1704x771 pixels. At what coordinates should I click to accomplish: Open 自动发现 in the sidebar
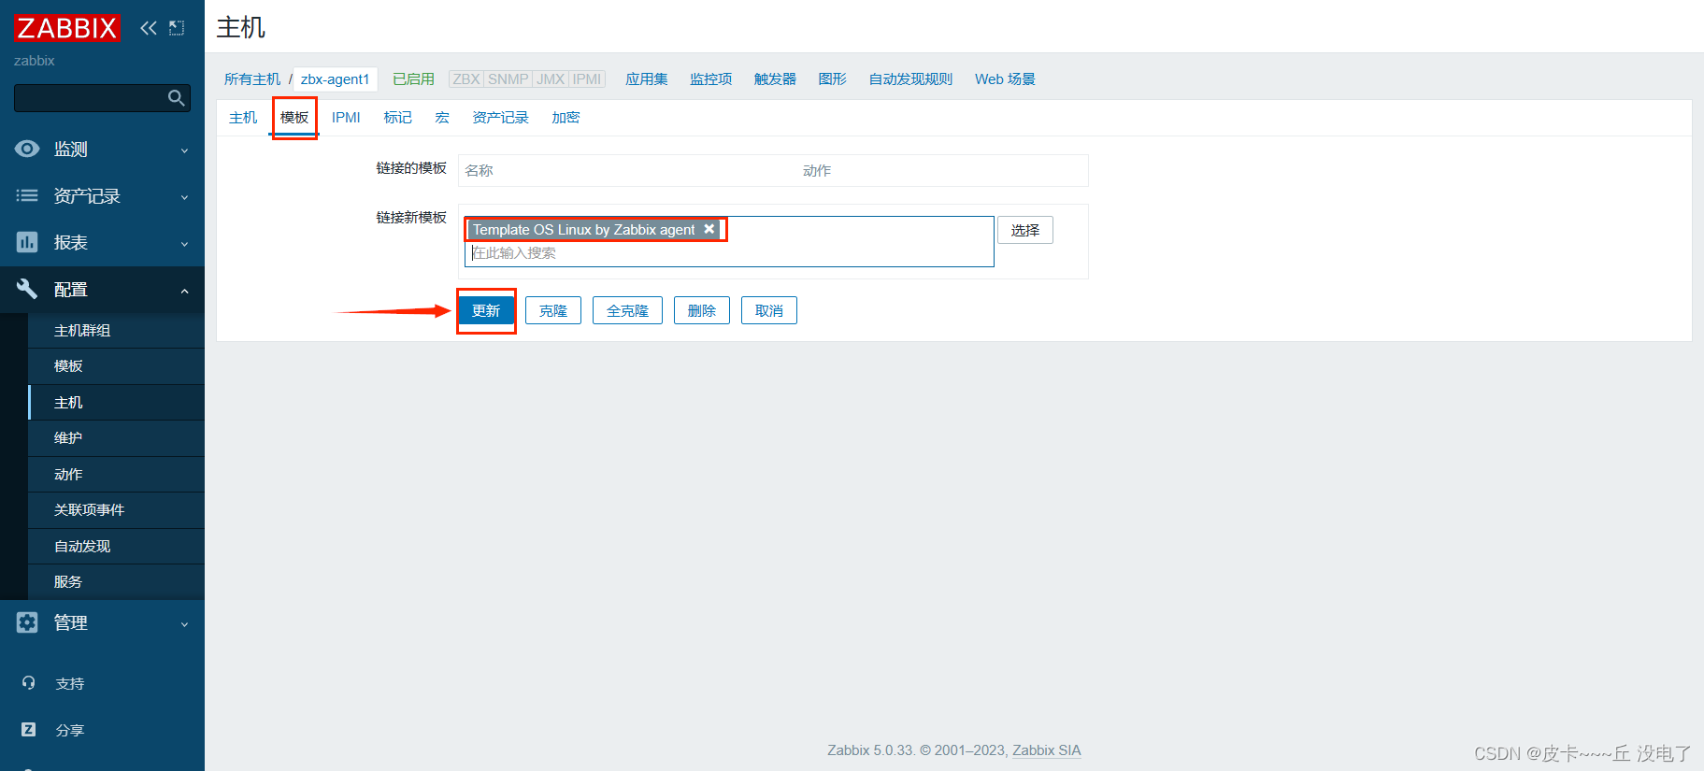(x=116, y=546)
